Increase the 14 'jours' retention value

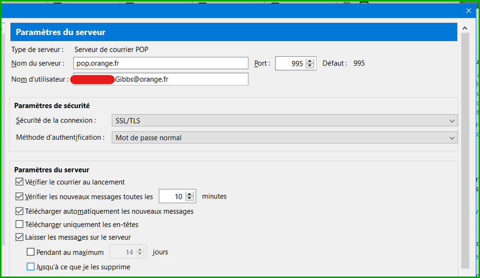[140, 249]
